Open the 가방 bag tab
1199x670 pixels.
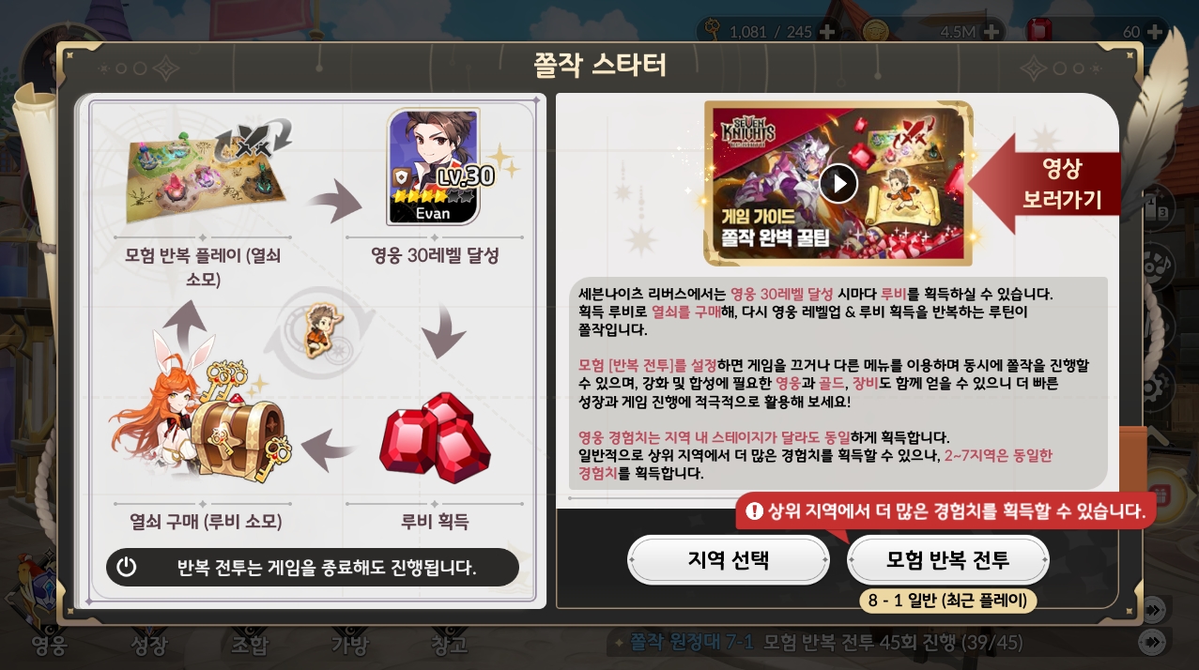pyautogui.click(x=348, y=645)
